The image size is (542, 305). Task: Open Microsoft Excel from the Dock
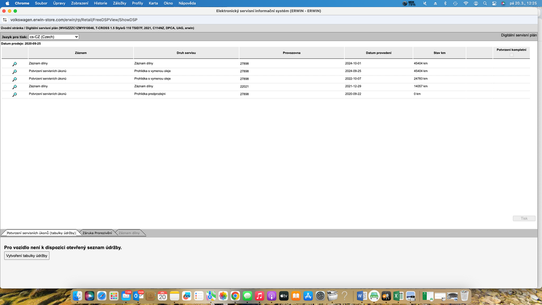coord(398,295)
